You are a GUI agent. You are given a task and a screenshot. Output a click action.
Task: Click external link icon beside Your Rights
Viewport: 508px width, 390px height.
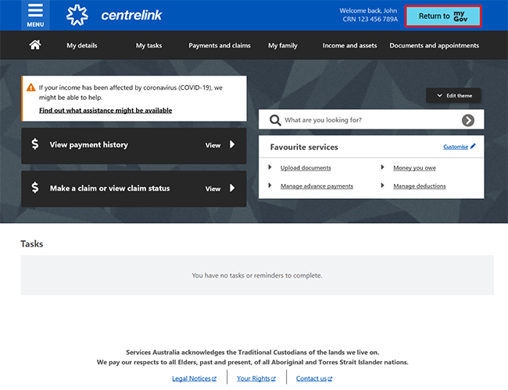click(274, 378)
